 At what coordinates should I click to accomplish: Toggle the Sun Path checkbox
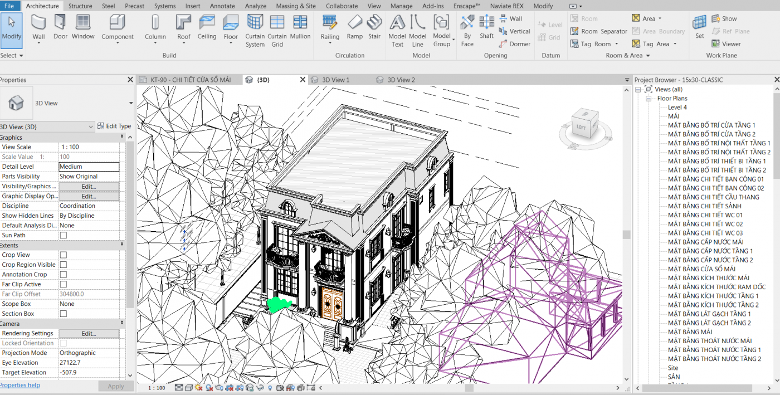point(64,236)
